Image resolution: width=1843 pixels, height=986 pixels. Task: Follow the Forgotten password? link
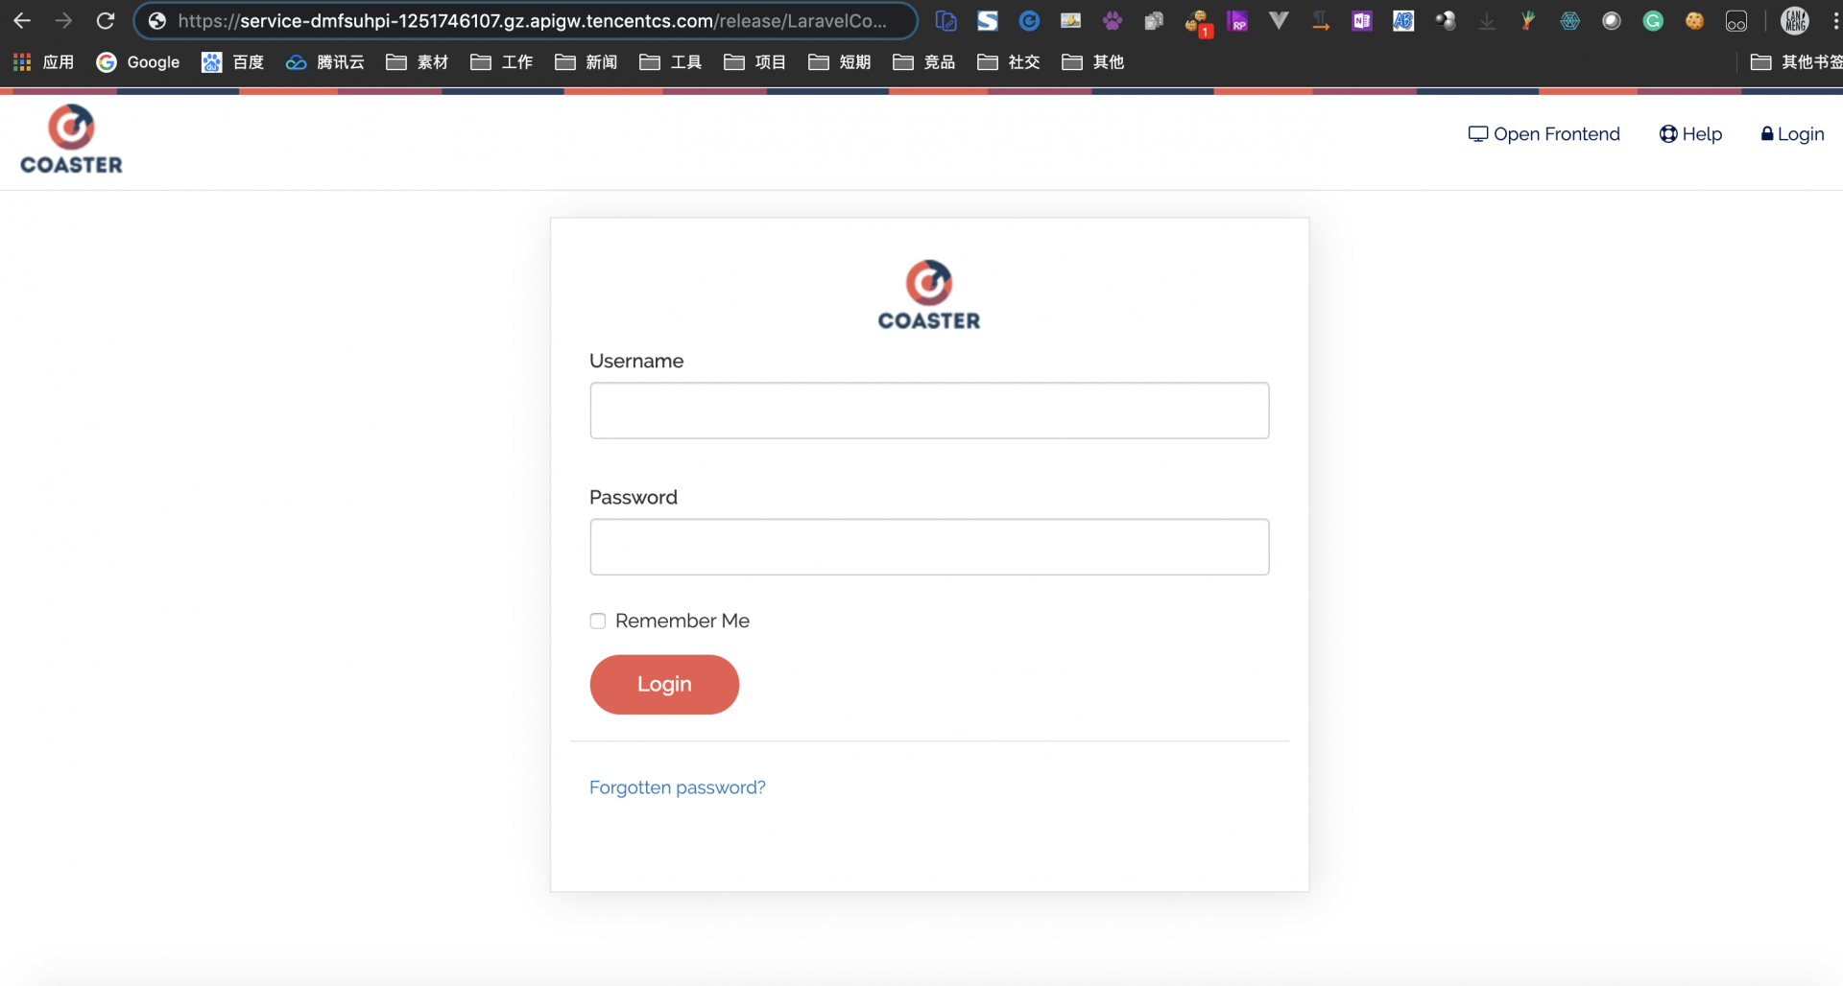point(678,787)
